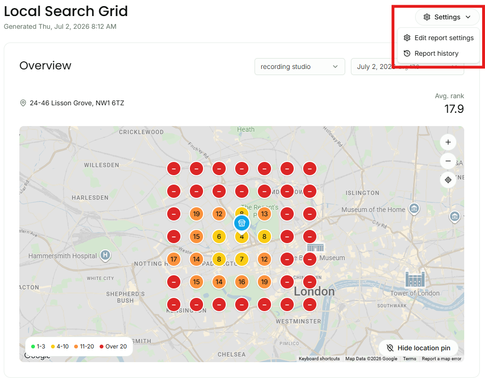Click the recenter map target icon
485x381 pixels.
pyautogui.click(x=448, y=180)
